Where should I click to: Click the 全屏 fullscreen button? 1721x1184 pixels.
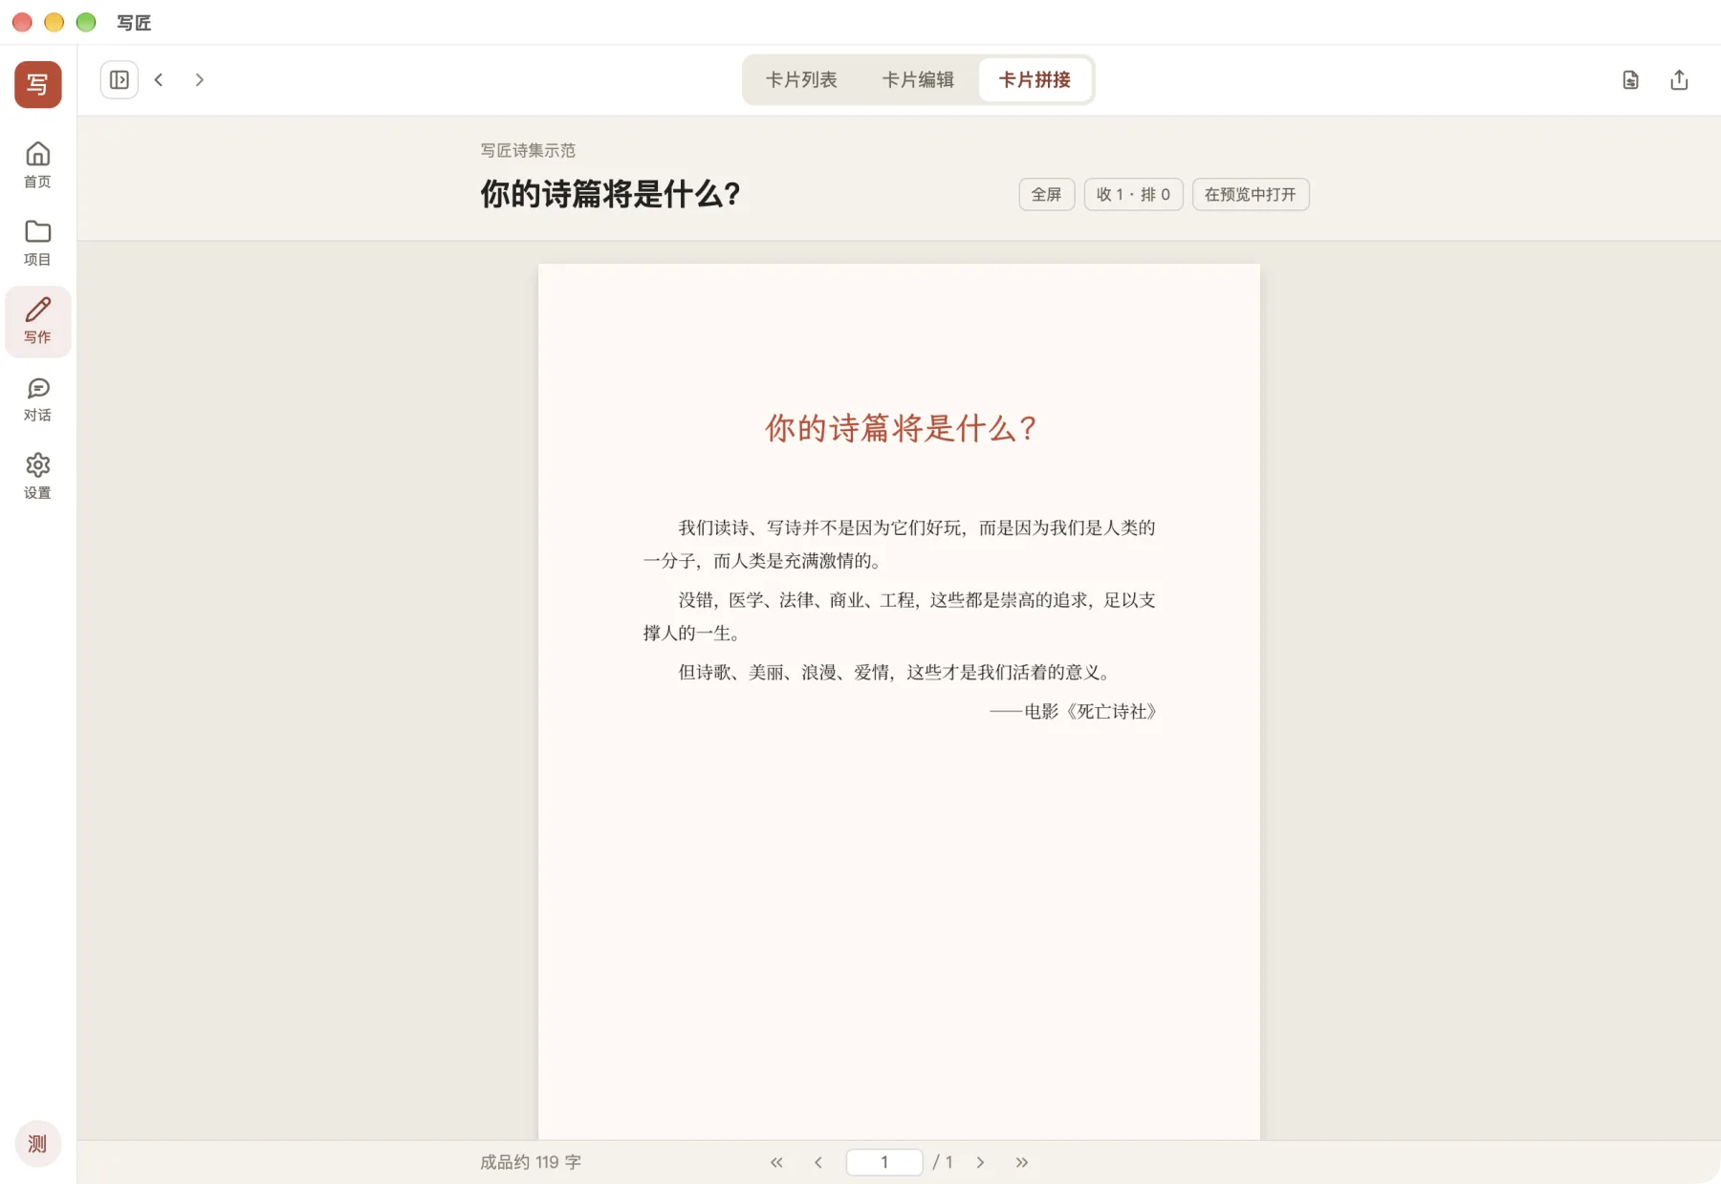(x=1047, y=195)
